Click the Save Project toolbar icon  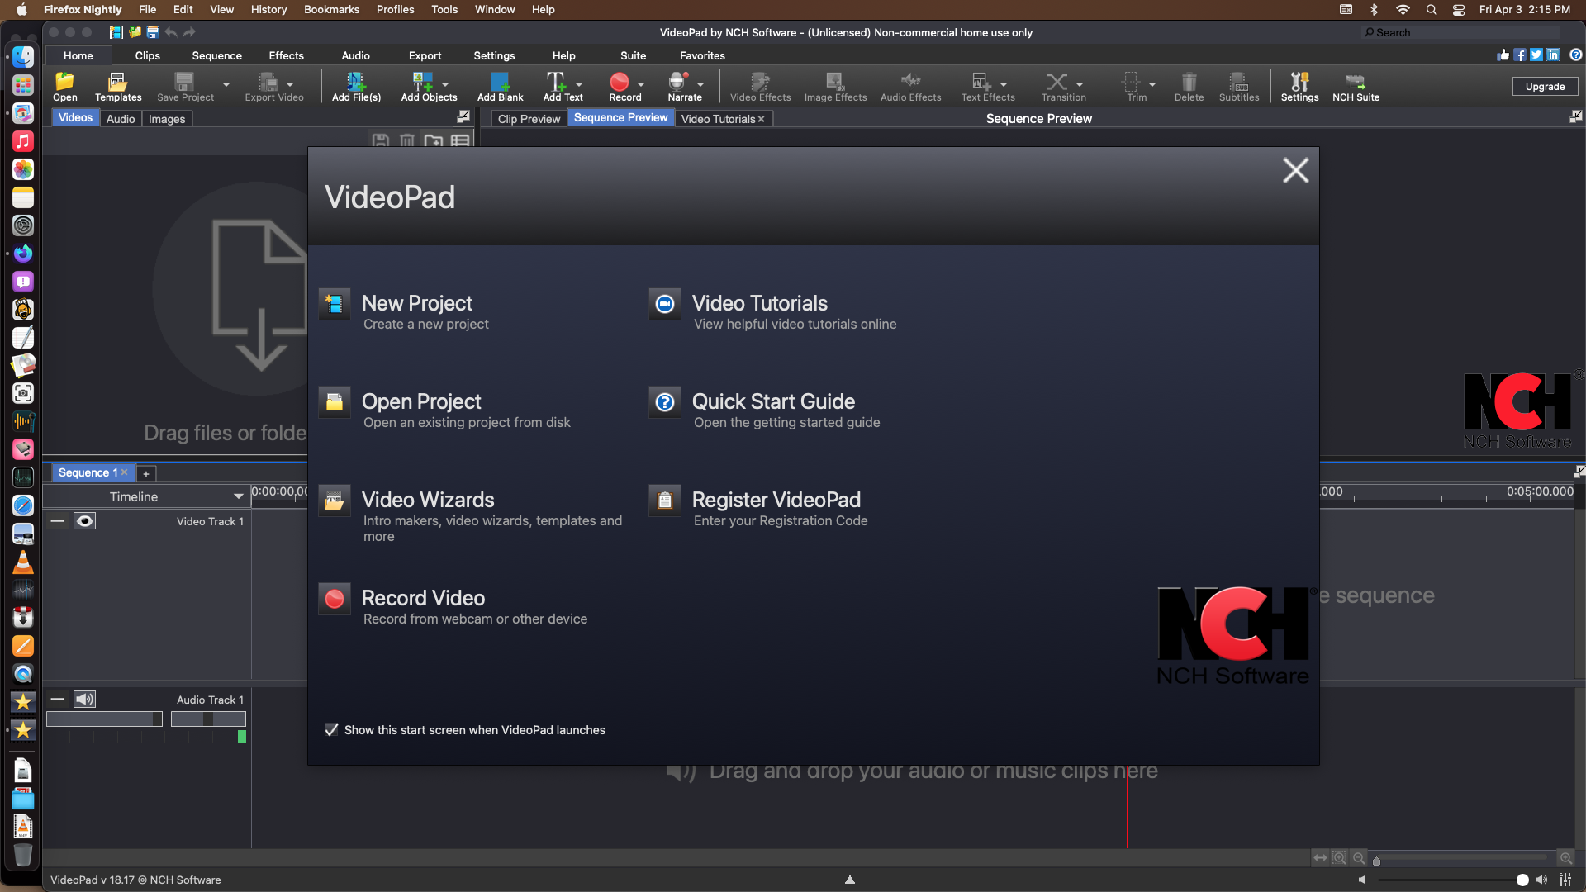(x=185, y=86)
